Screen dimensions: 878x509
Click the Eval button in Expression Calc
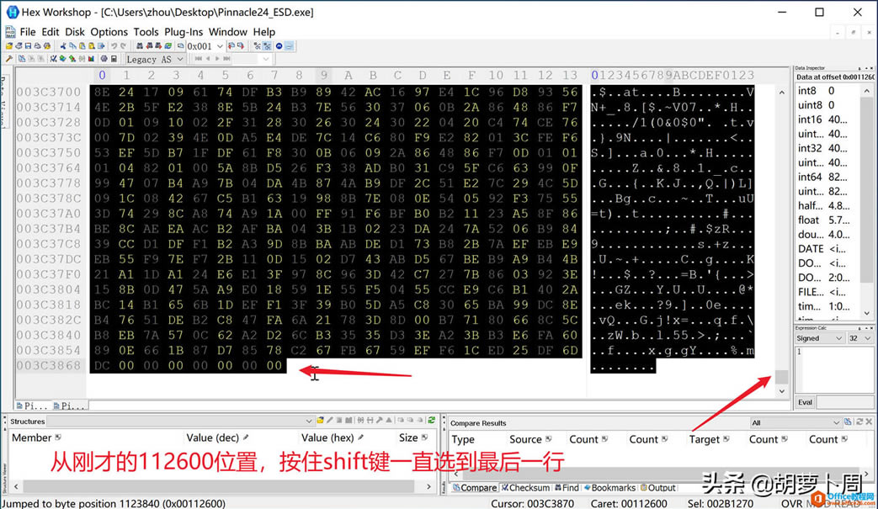point(806,402)
